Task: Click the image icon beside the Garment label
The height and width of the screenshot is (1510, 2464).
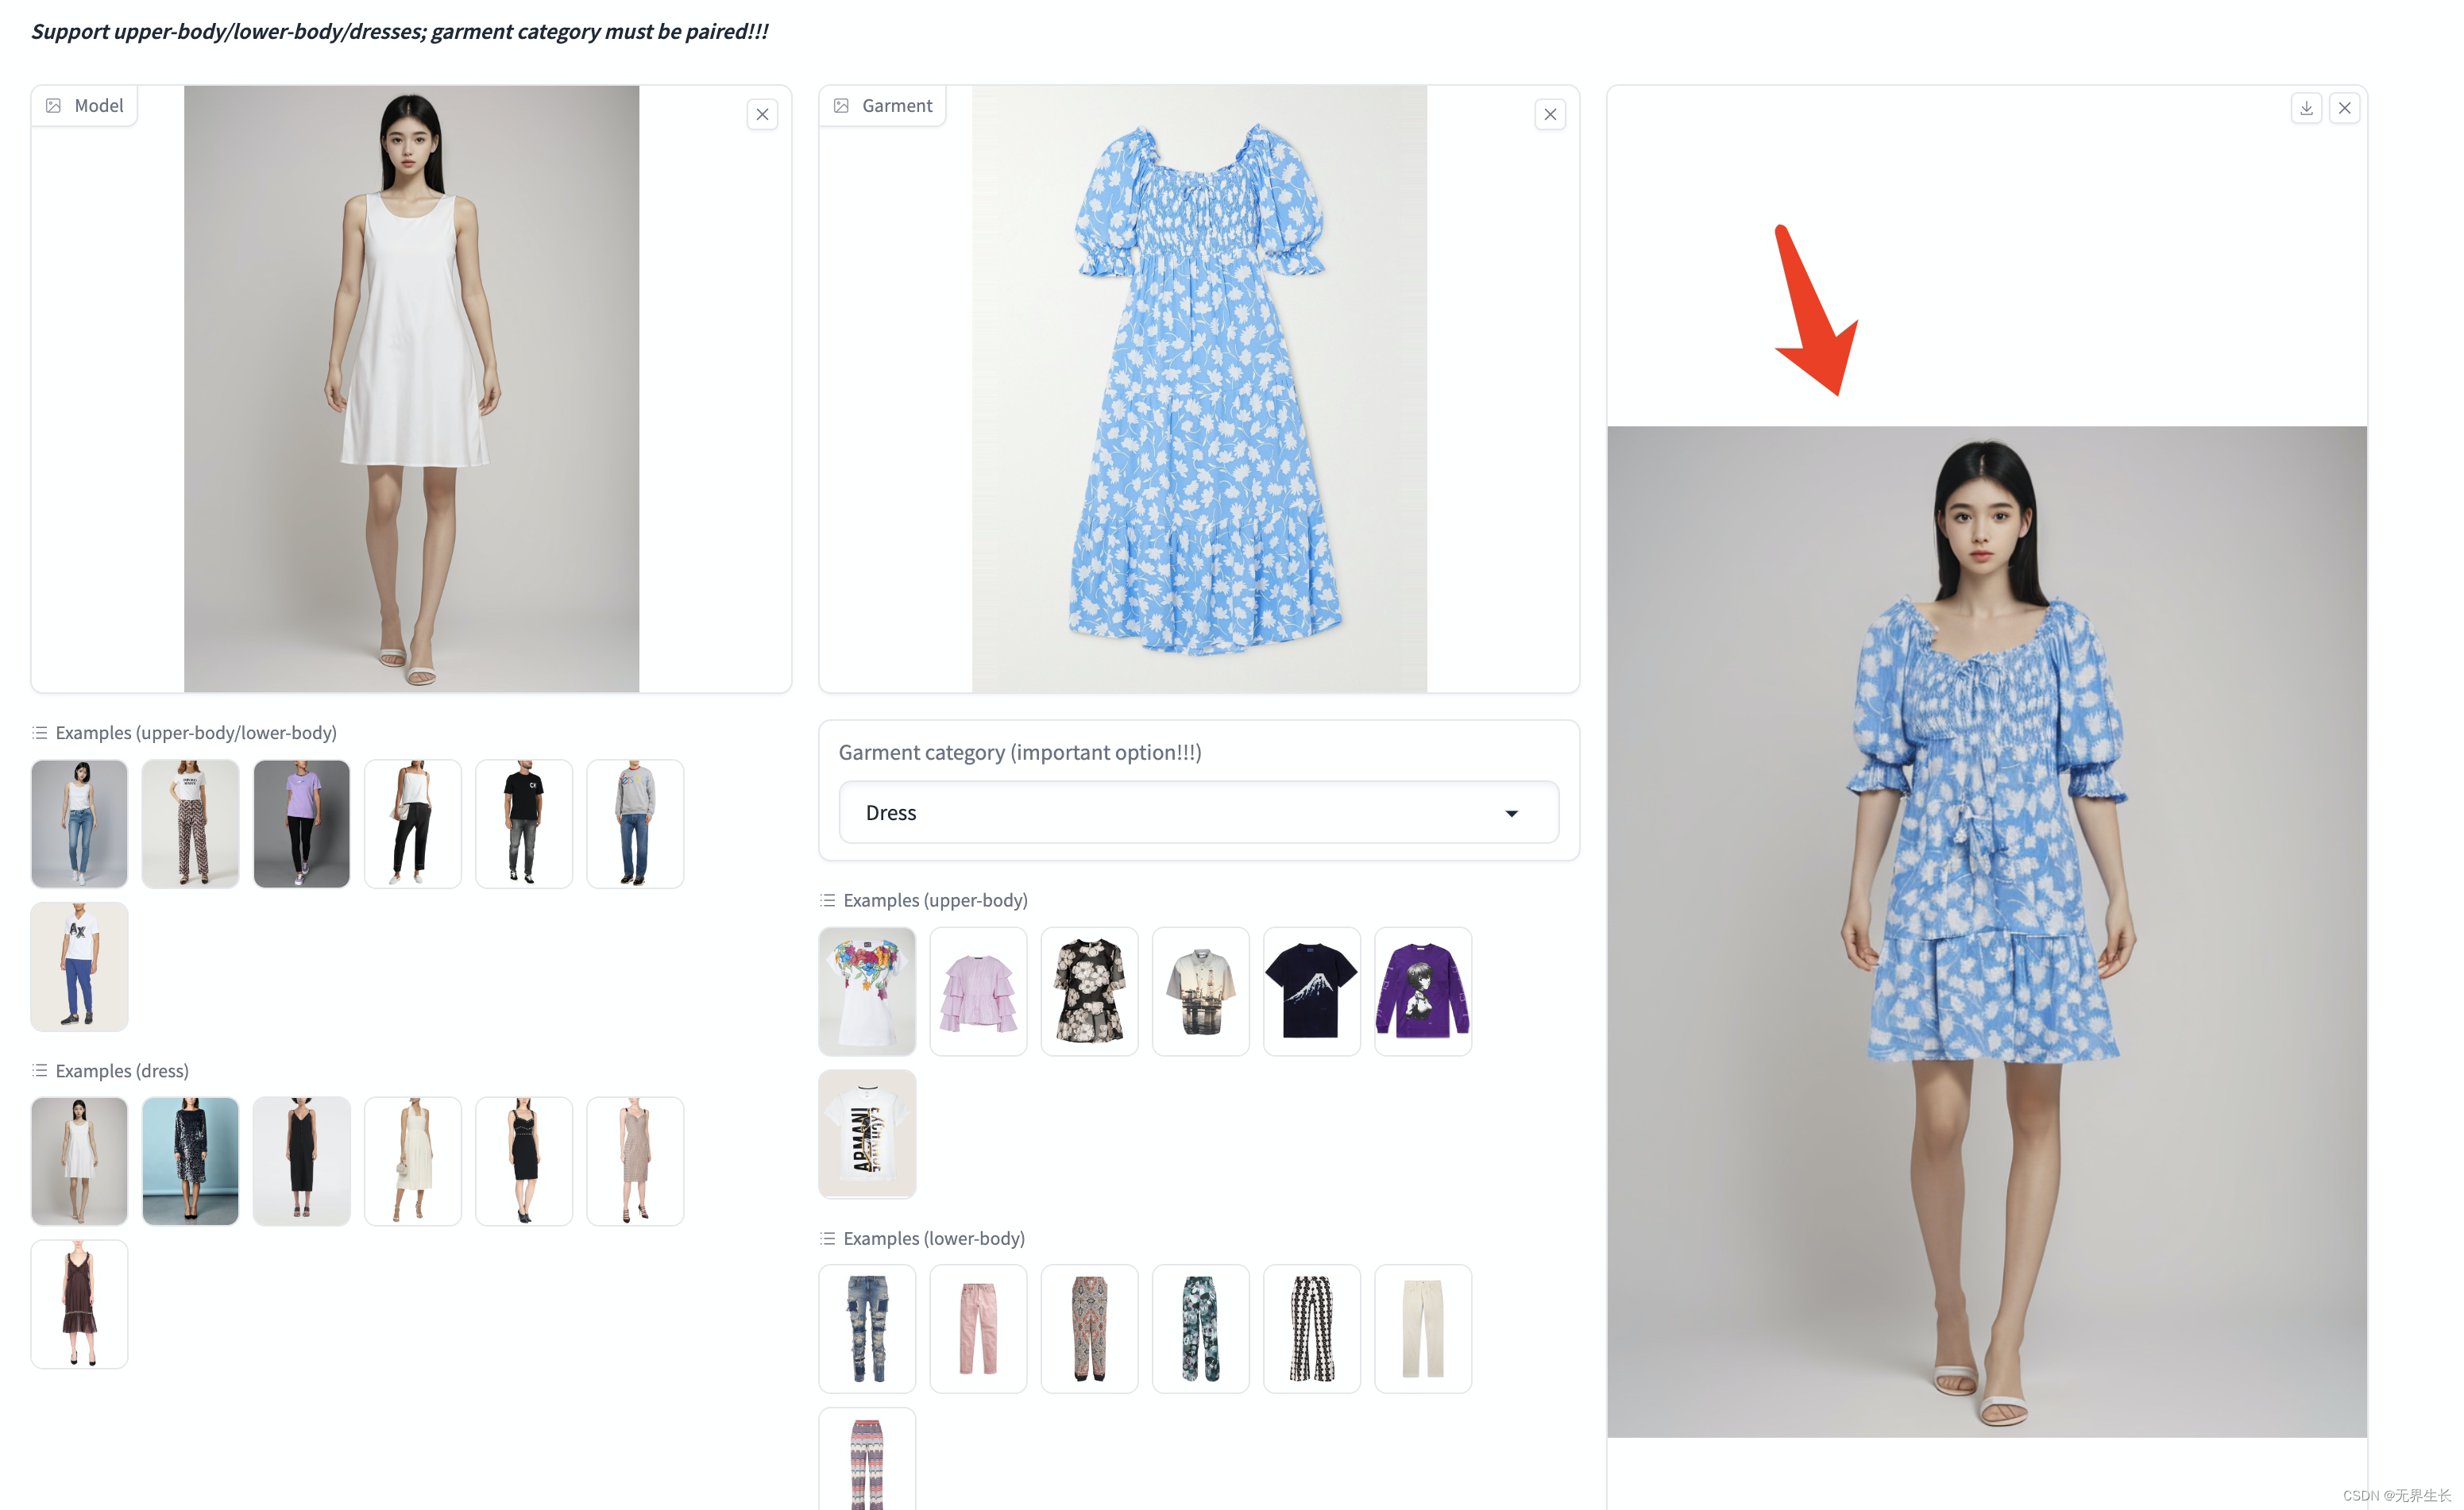Action: point(842,106)
